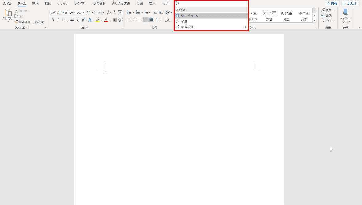Image resolution: width=362 pixels, height=205 pixels.
Task: Switch to the レイアウト tab
Action: pos(80,3)
